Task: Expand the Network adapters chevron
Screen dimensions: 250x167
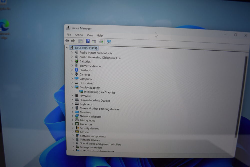Action: (x=72, y=116)
